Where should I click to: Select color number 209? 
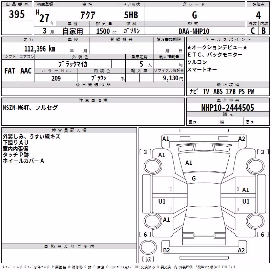tap(56, 78)
